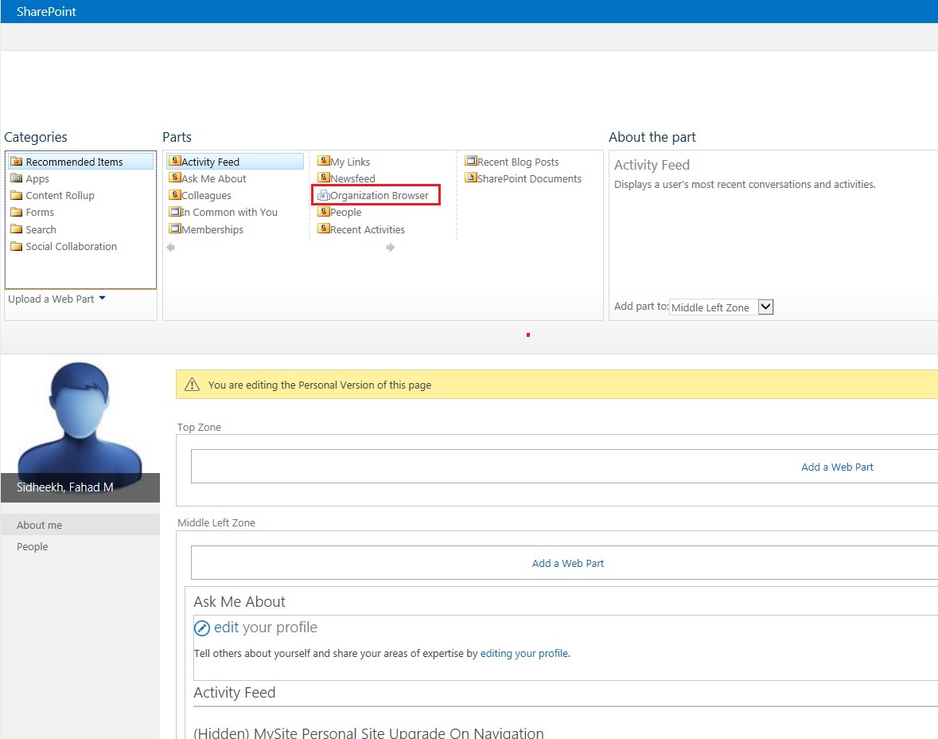Viewport: 938px width, 739px height.
Task: Click the Recent Blog Posts icon
Action: [x=471, y=161]
